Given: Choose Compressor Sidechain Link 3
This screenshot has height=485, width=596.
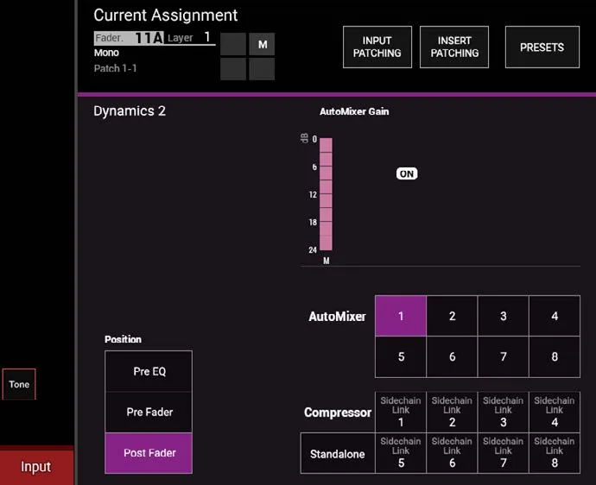Looking at the screenshot, I should [503, 412].
